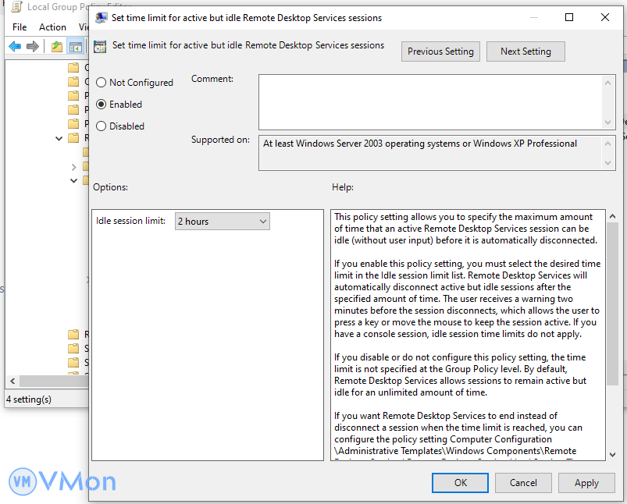Screen dimensions: 627x504
Task: Select the Disabled radio button
Action: pos(102,126)
